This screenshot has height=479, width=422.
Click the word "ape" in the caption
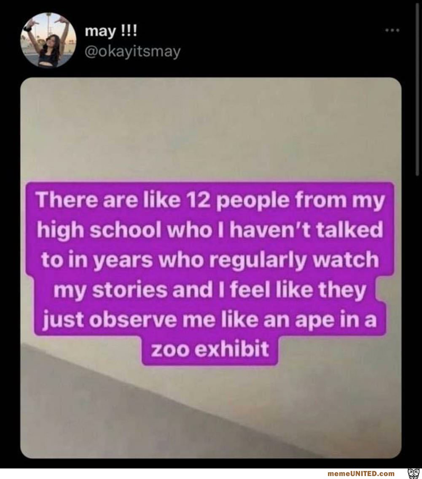pos(328,321)
